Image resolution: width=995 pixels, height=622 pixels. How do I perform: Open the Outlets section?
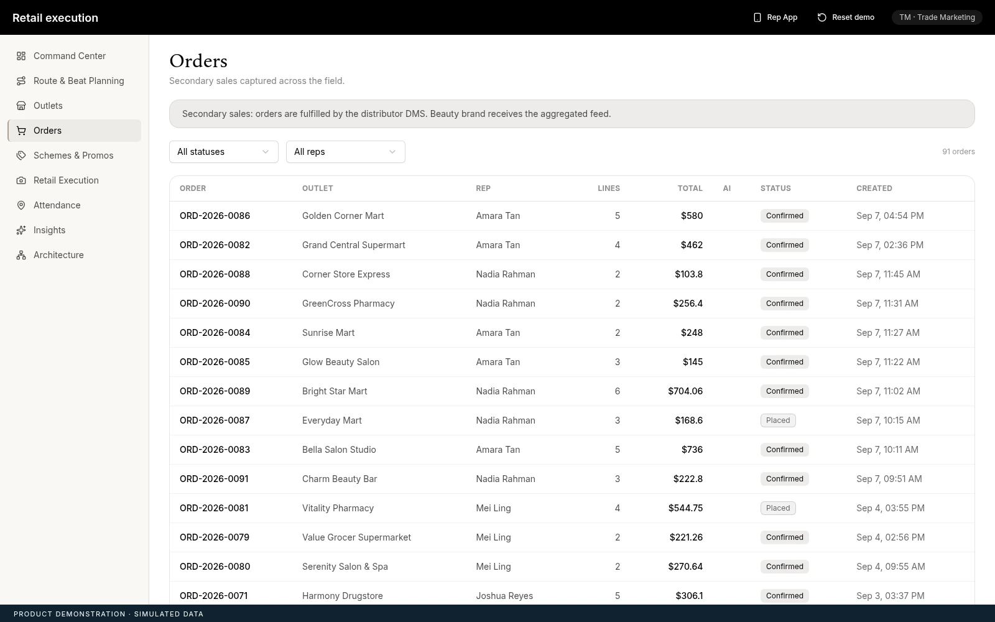pos(75,106)
